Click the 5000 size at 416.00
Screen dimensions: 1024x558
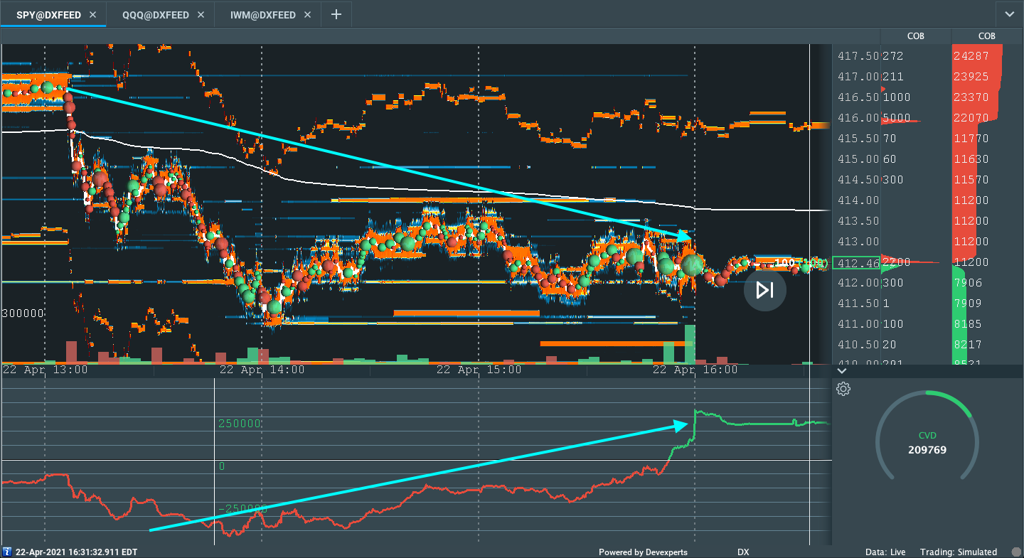(896, 118)
